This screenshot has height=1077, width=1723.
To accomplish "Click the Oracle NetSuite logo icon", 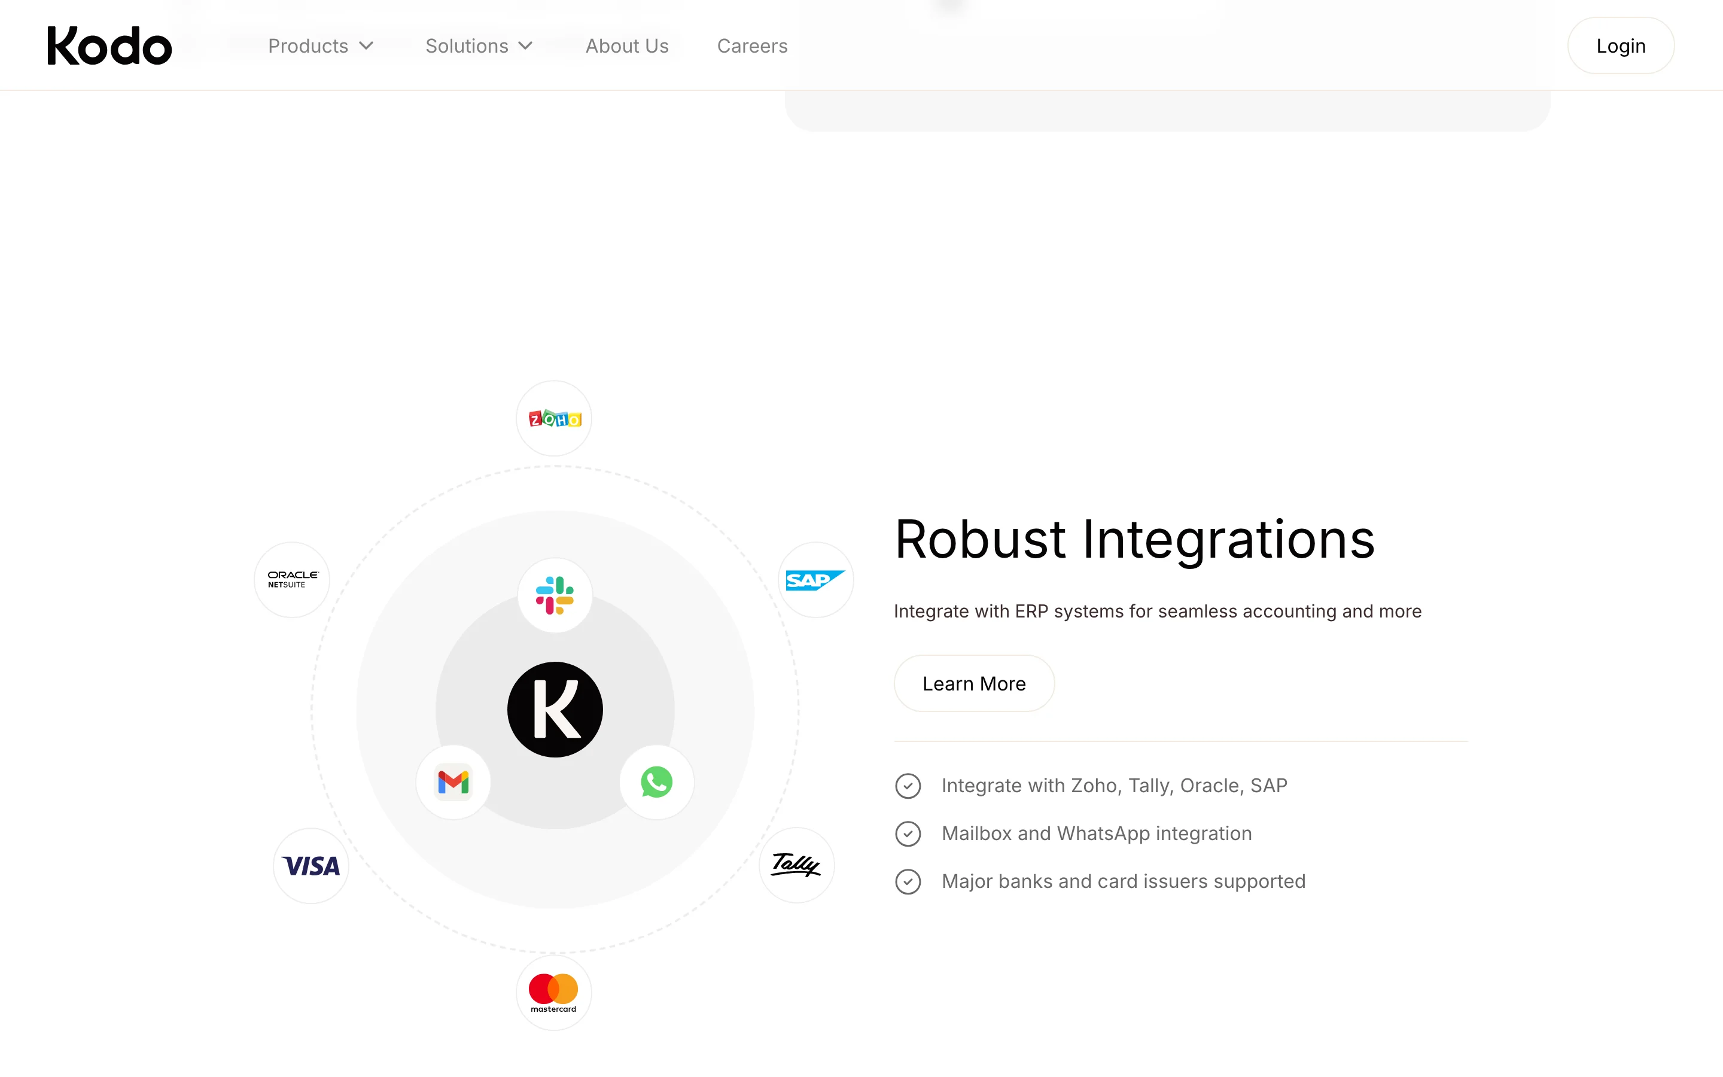I will [292, 580].
